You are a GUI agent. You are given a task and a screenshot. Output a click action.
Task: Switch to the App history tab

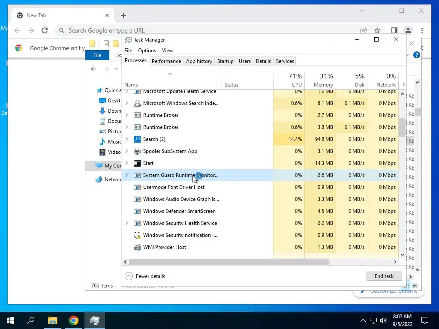(x=199, y=61)
